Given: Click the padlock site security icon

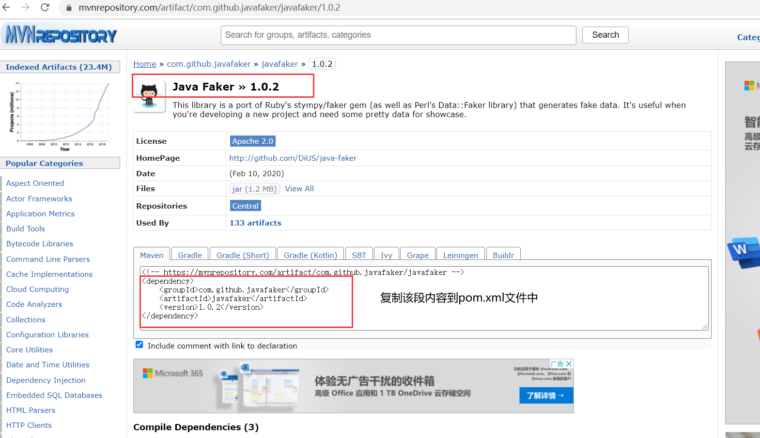Looking at the screenshot, I should coord(69,8).
